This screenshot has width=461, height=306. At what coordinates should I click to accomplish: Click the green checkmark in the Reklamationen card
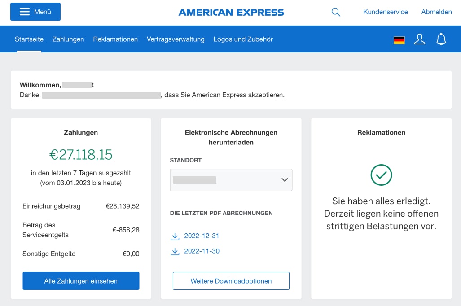point(381,175)
